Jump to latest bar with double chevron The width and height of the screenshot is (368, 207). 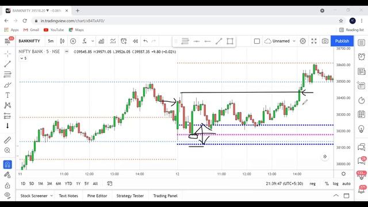[325, 156]
